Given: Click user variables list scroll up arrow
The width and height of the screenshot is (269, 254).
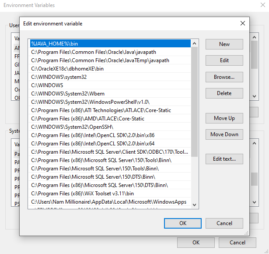Looking at the screenshot, I should pos(255,37).
